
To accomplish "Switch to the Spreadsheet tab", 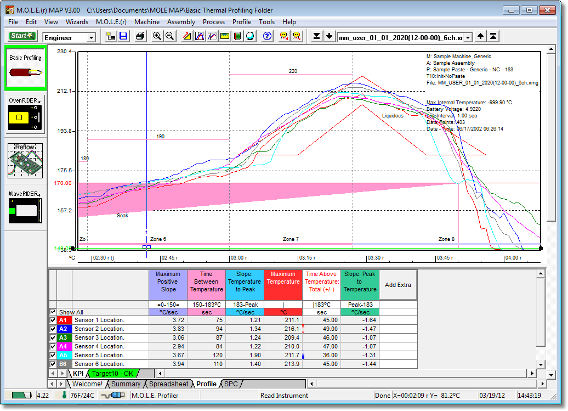I will tap(168, 384).
